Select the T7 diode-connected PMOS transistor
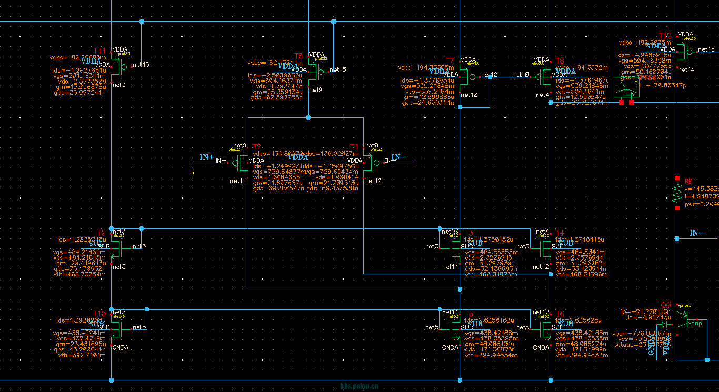The image size is (719, 392). pyautogui.click(x=464, y=77)
